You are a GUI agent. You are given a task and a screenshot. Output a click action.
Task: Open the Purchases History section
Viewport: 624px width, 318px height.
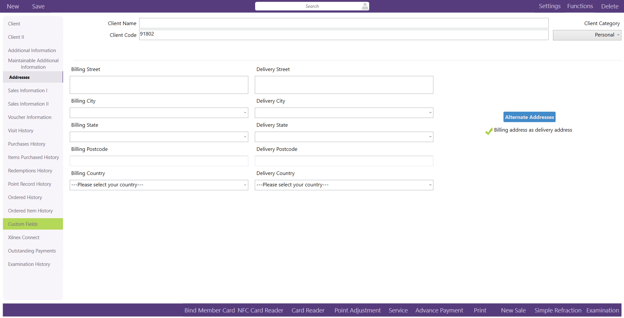click(27, 144)
